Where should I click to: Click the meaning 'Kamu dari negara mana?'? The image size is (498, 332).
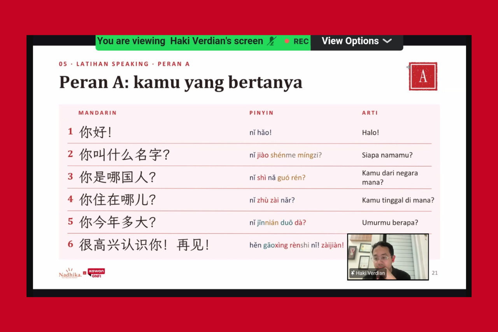pos(390,178)
